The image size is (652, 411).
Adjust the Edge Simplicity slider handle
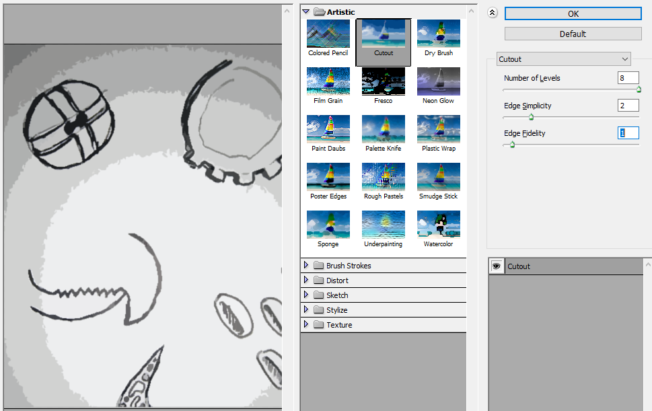tap(531, 117)
